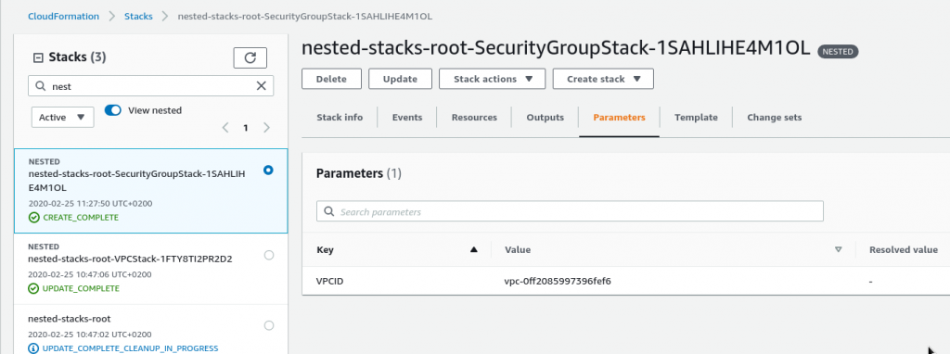Focus the Search parameters field
This screenshot has height=354, width=950.
[x=570, y=212]
